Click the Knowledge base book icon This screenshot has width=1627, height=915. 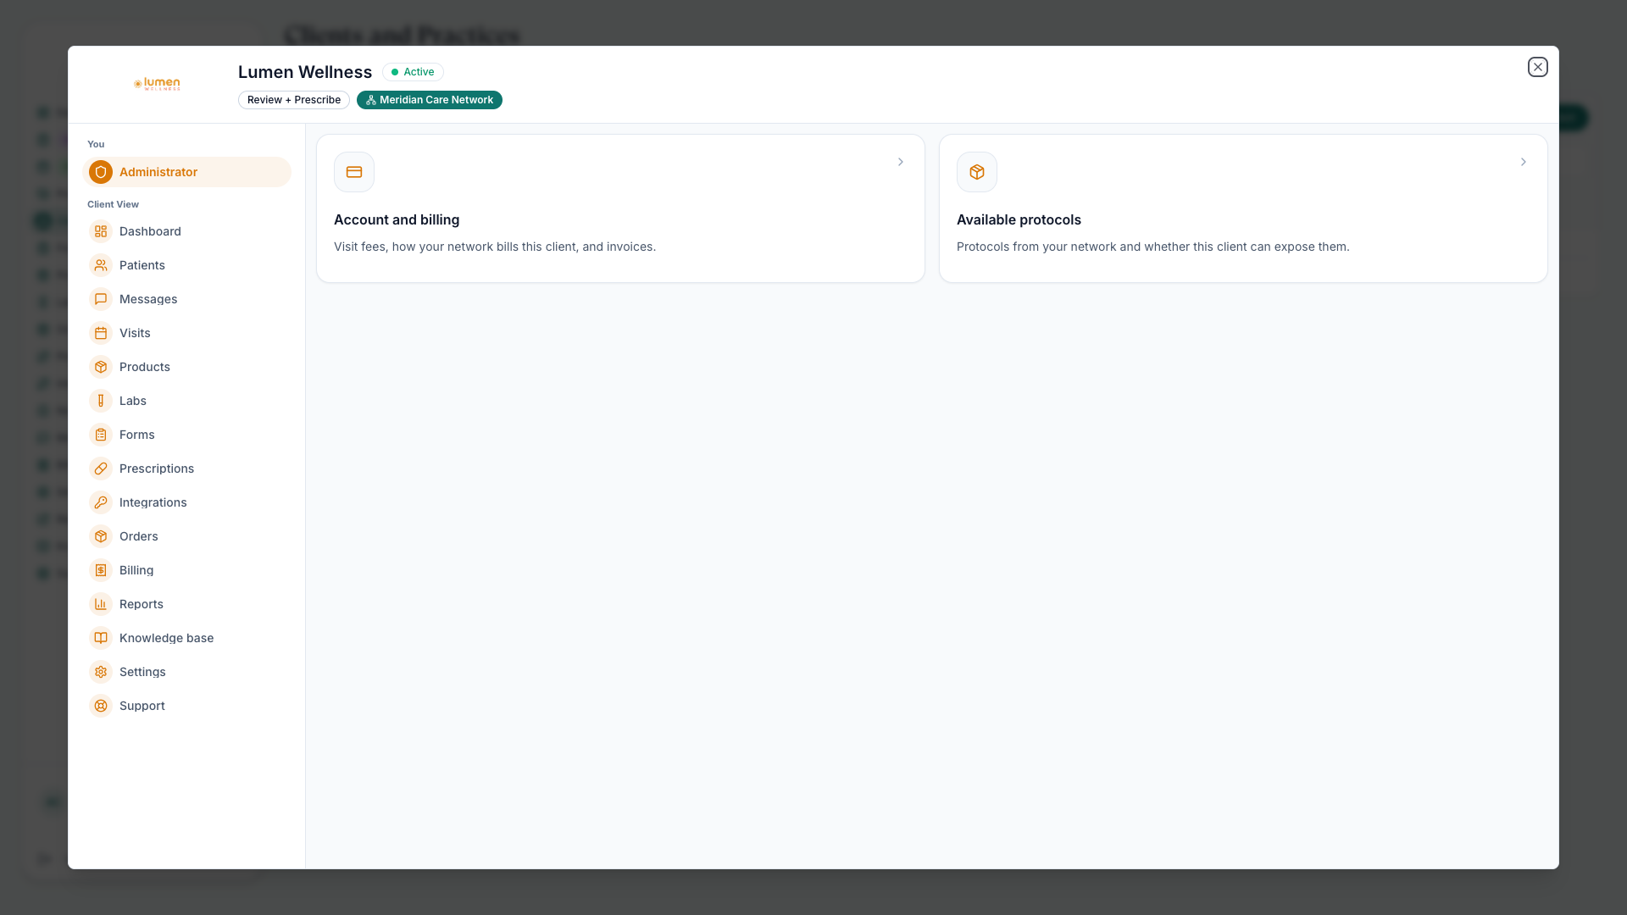coord(101,638)
